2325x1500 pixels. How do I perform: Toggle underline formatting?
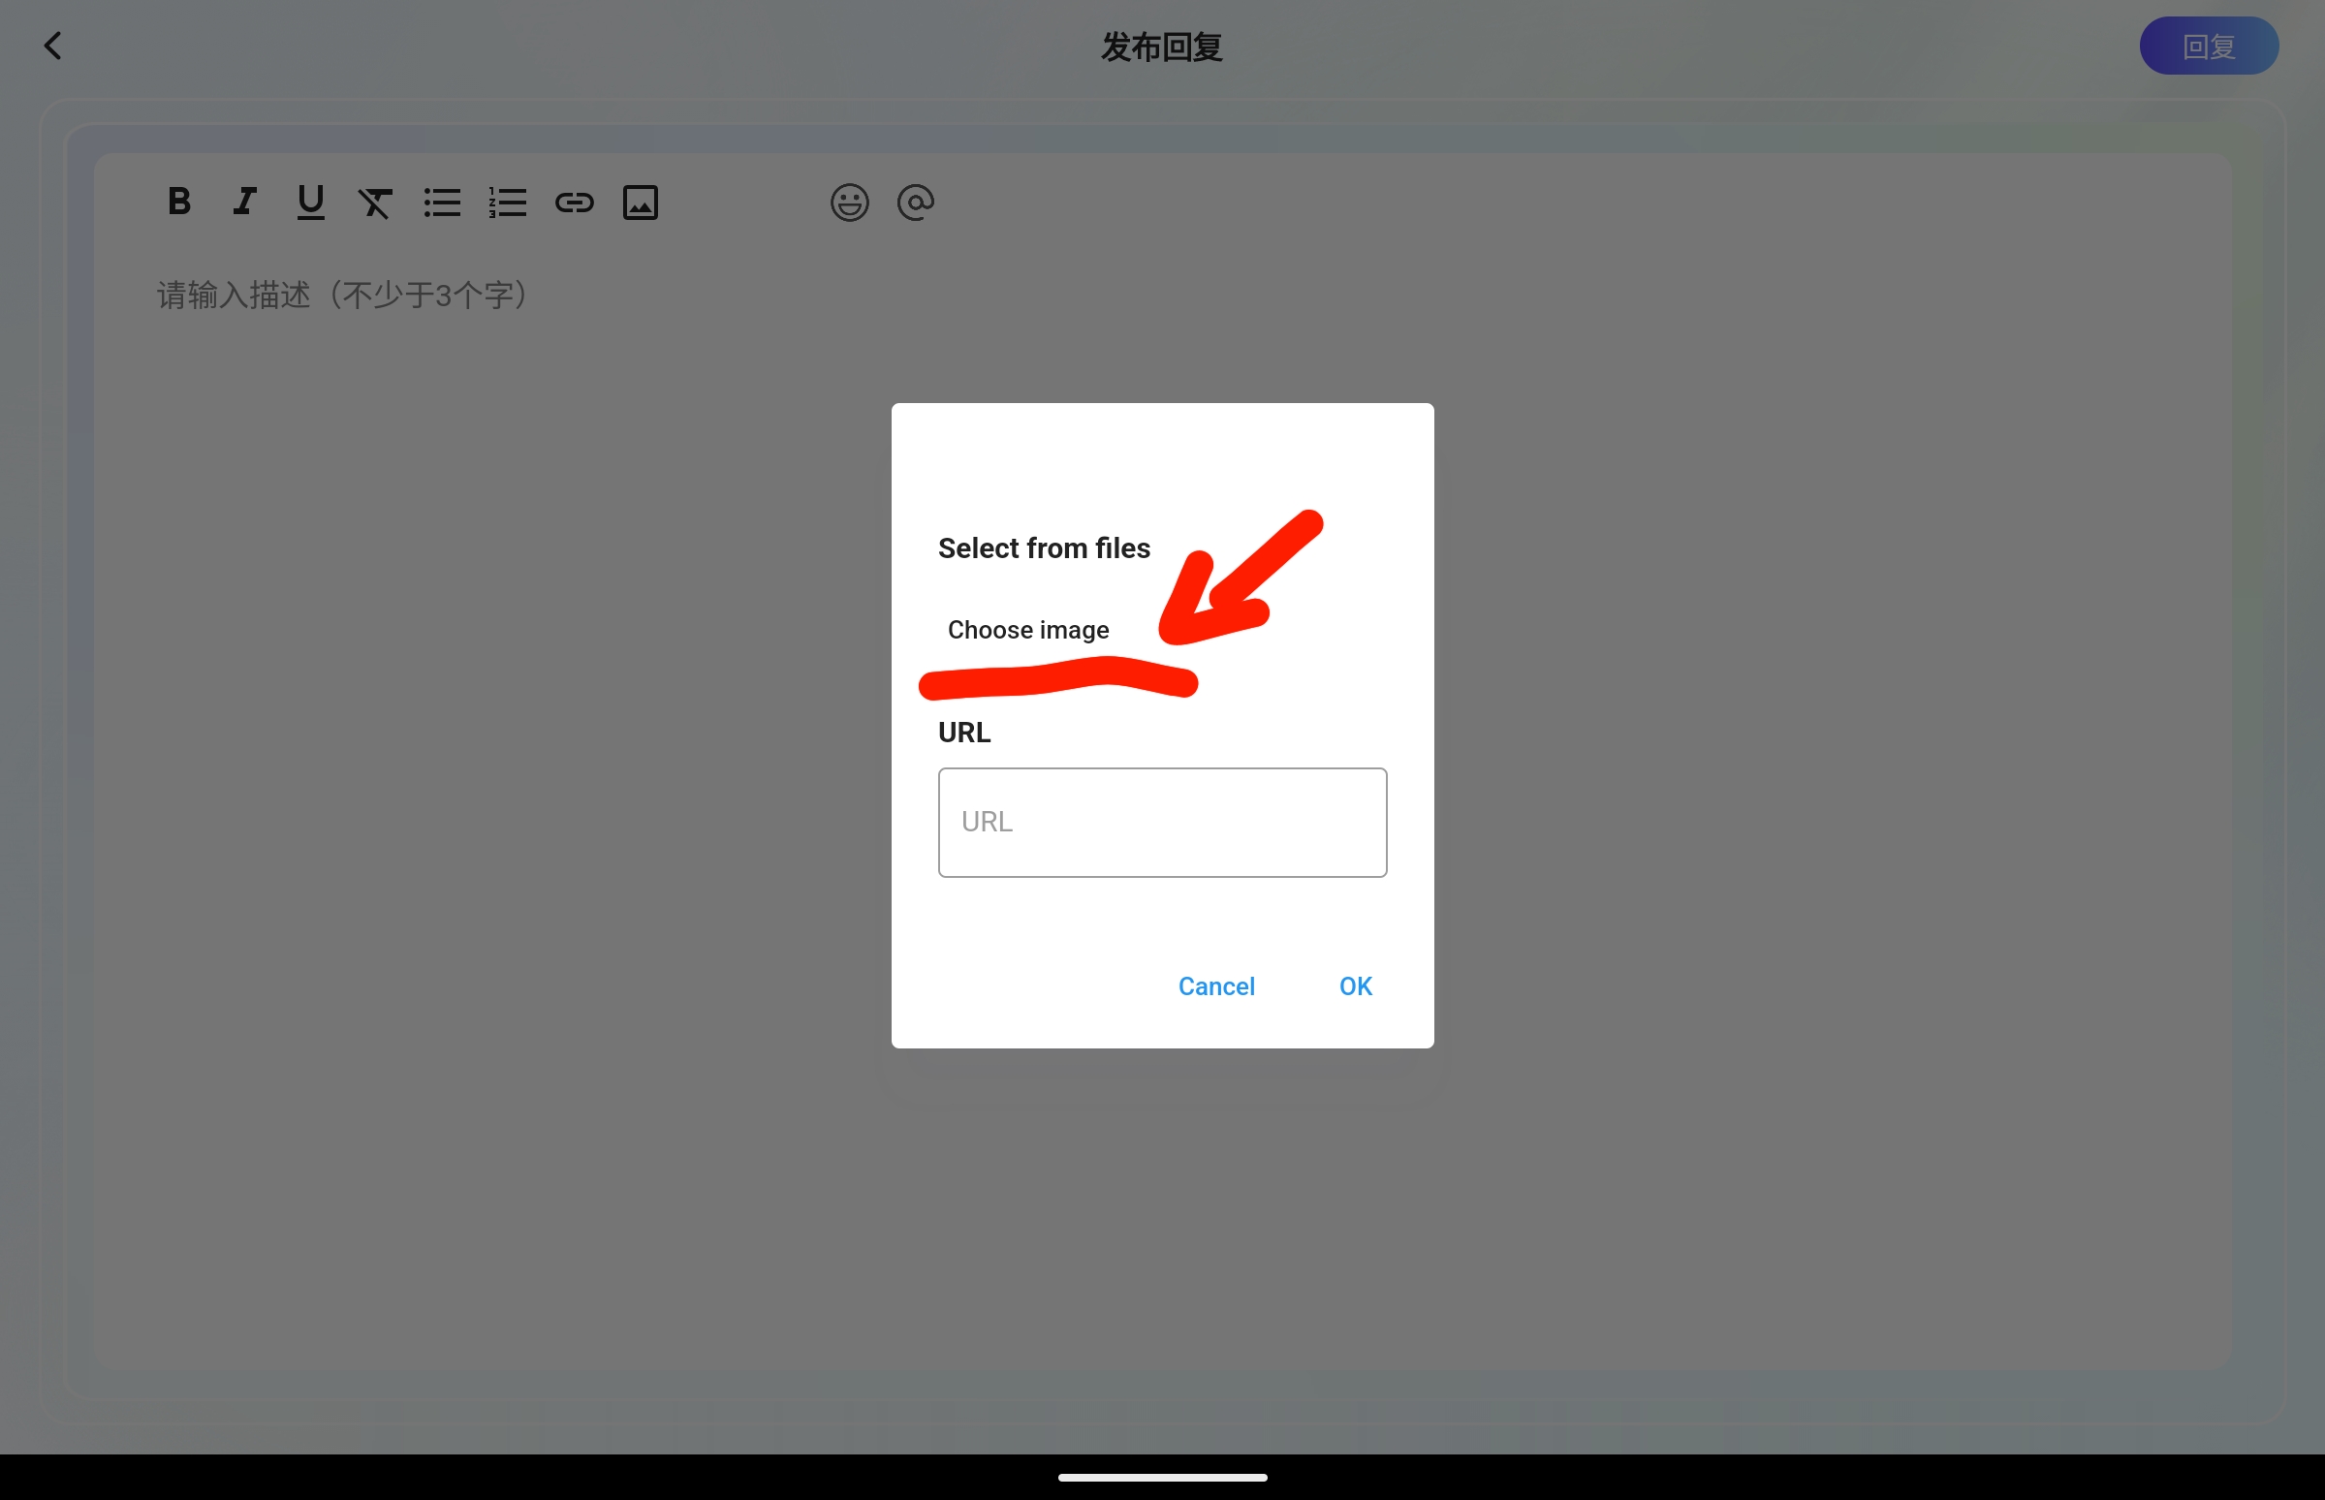[x=311, y=202]
